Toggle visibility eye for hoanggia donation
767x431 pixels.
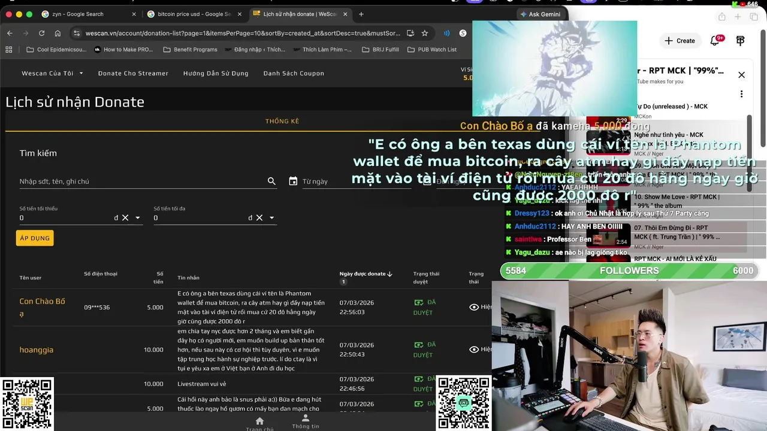click(474, 350)
